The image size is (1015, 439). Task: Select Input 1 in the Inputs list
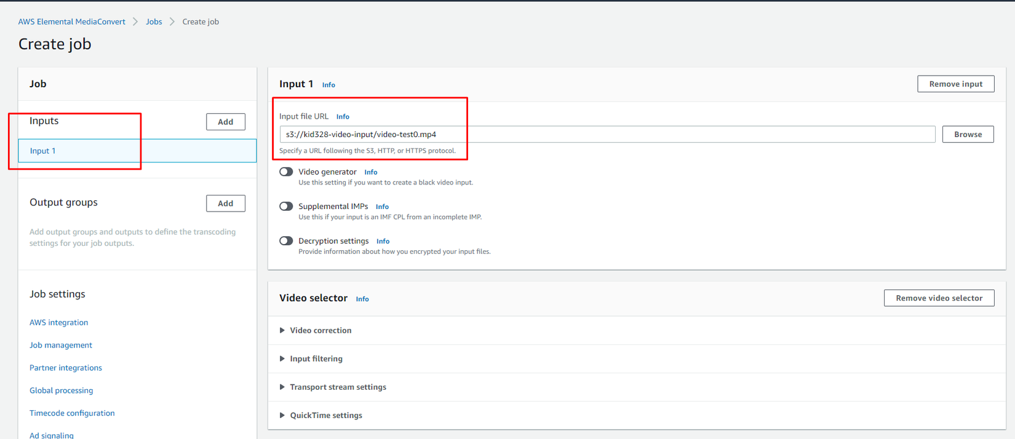click(43, 151)
